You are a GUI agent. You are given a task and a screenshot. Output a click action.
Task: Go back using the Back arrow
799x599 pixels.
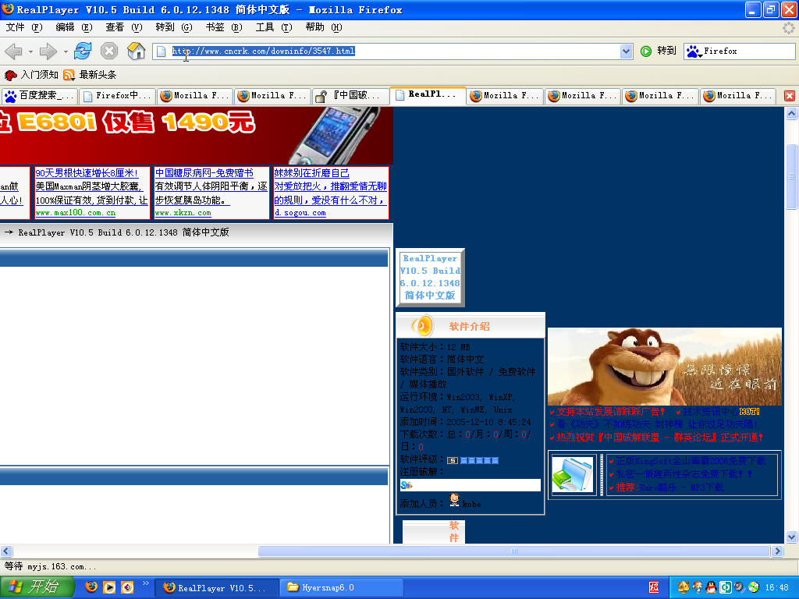pyautogui.click(x=14, y=51)
